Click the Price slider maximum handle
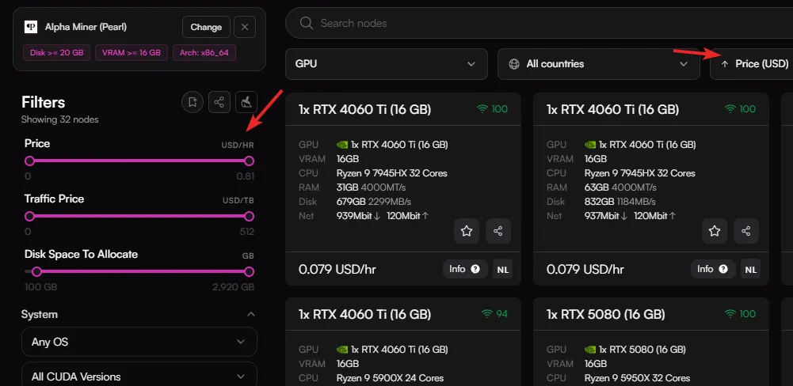 249,161
